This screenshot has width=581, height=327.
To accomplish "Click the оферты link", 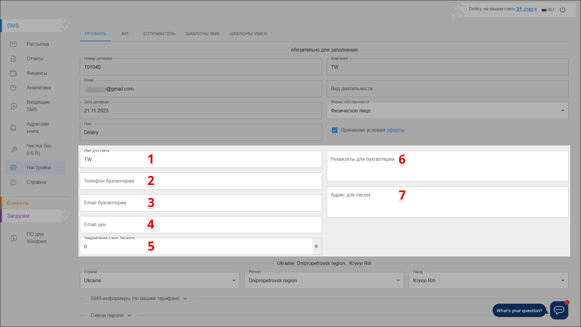I will (395, 130).
